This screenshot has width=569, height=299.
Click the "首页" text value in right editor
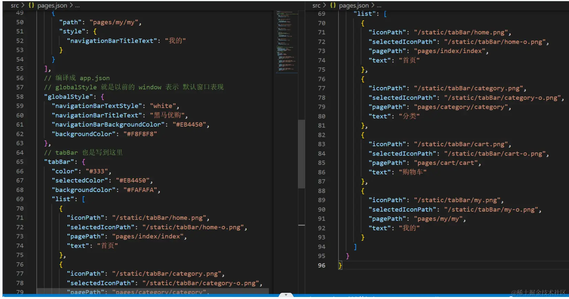[409, 60]
